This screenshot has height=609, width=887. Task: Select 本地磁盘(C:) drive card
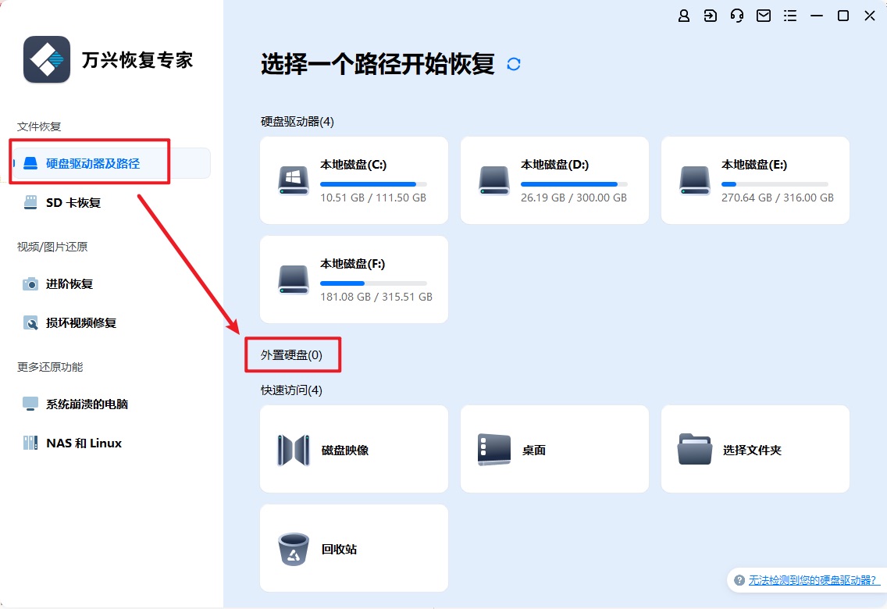(354, 180)
